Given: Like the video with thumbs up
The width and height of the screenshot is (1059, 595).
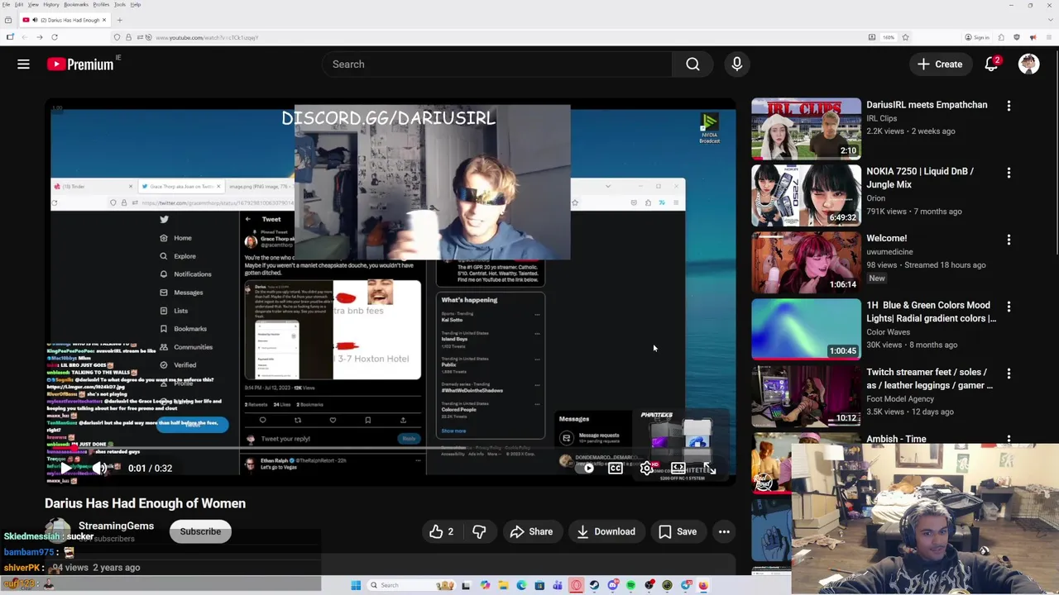Looking at the screenshot, I should pos(441,531).
